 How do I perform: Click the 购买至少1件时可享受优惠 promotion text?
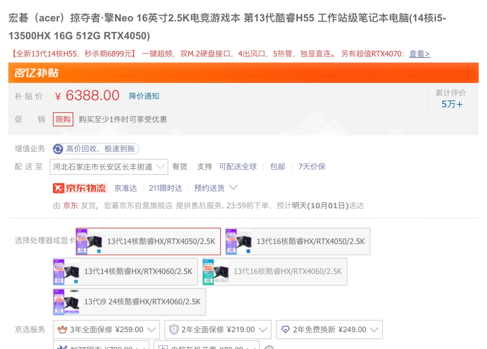123,119
